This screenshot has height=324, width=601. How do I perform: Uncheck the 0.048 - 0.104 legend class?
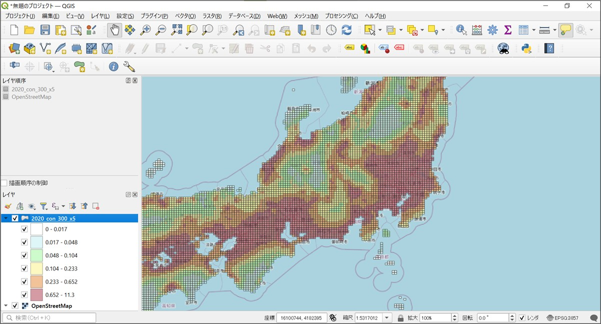pos(24,255)
